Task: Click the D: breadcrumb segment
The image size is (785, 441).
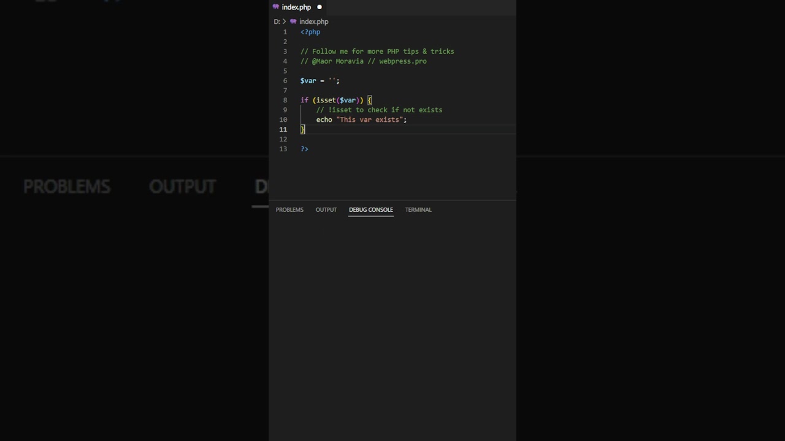Action: pyautogui.click(x=277, y=21)
